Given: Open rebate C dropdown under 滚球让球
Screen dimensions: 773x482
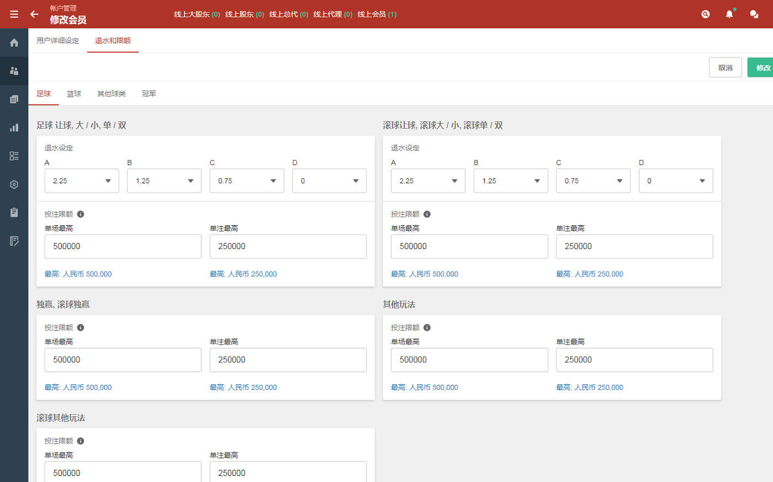Looking at the screenshot, I should click(x=593, y=181).
